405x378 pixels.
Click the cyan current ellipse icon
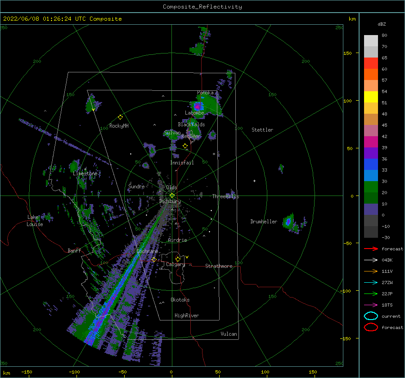point(371,316)
